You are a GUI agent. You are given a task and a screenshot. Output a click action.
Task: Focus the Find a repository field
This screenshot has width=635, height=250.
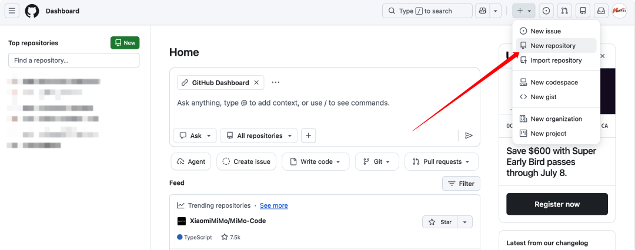[x=73, y=60]
